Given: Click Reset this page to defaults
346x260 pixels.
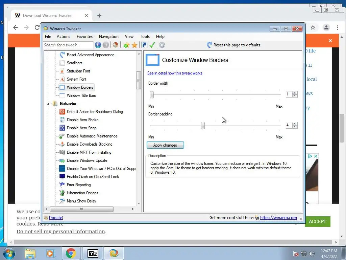Looking at the screenshot, I should [x=233, y=45].
